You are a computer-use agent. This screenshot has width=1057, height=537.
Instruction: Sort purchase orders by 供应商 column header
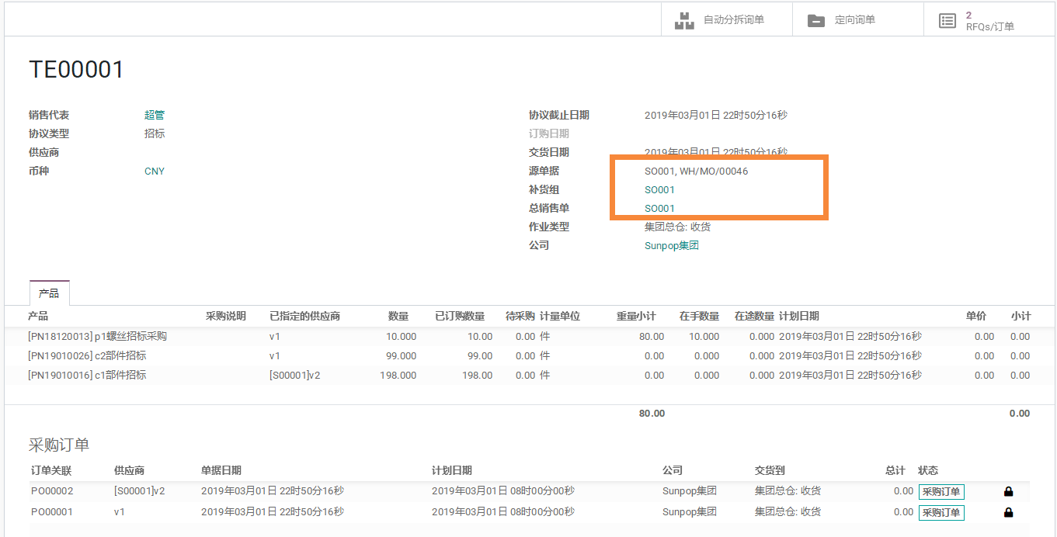pyautogui.click(x=129, y=470)
